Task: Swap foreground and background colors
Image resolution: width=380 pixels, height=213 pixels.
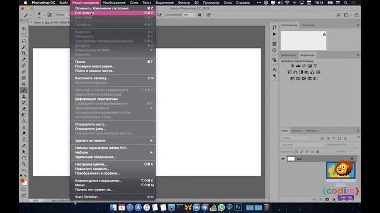Action: coord(26,176)
